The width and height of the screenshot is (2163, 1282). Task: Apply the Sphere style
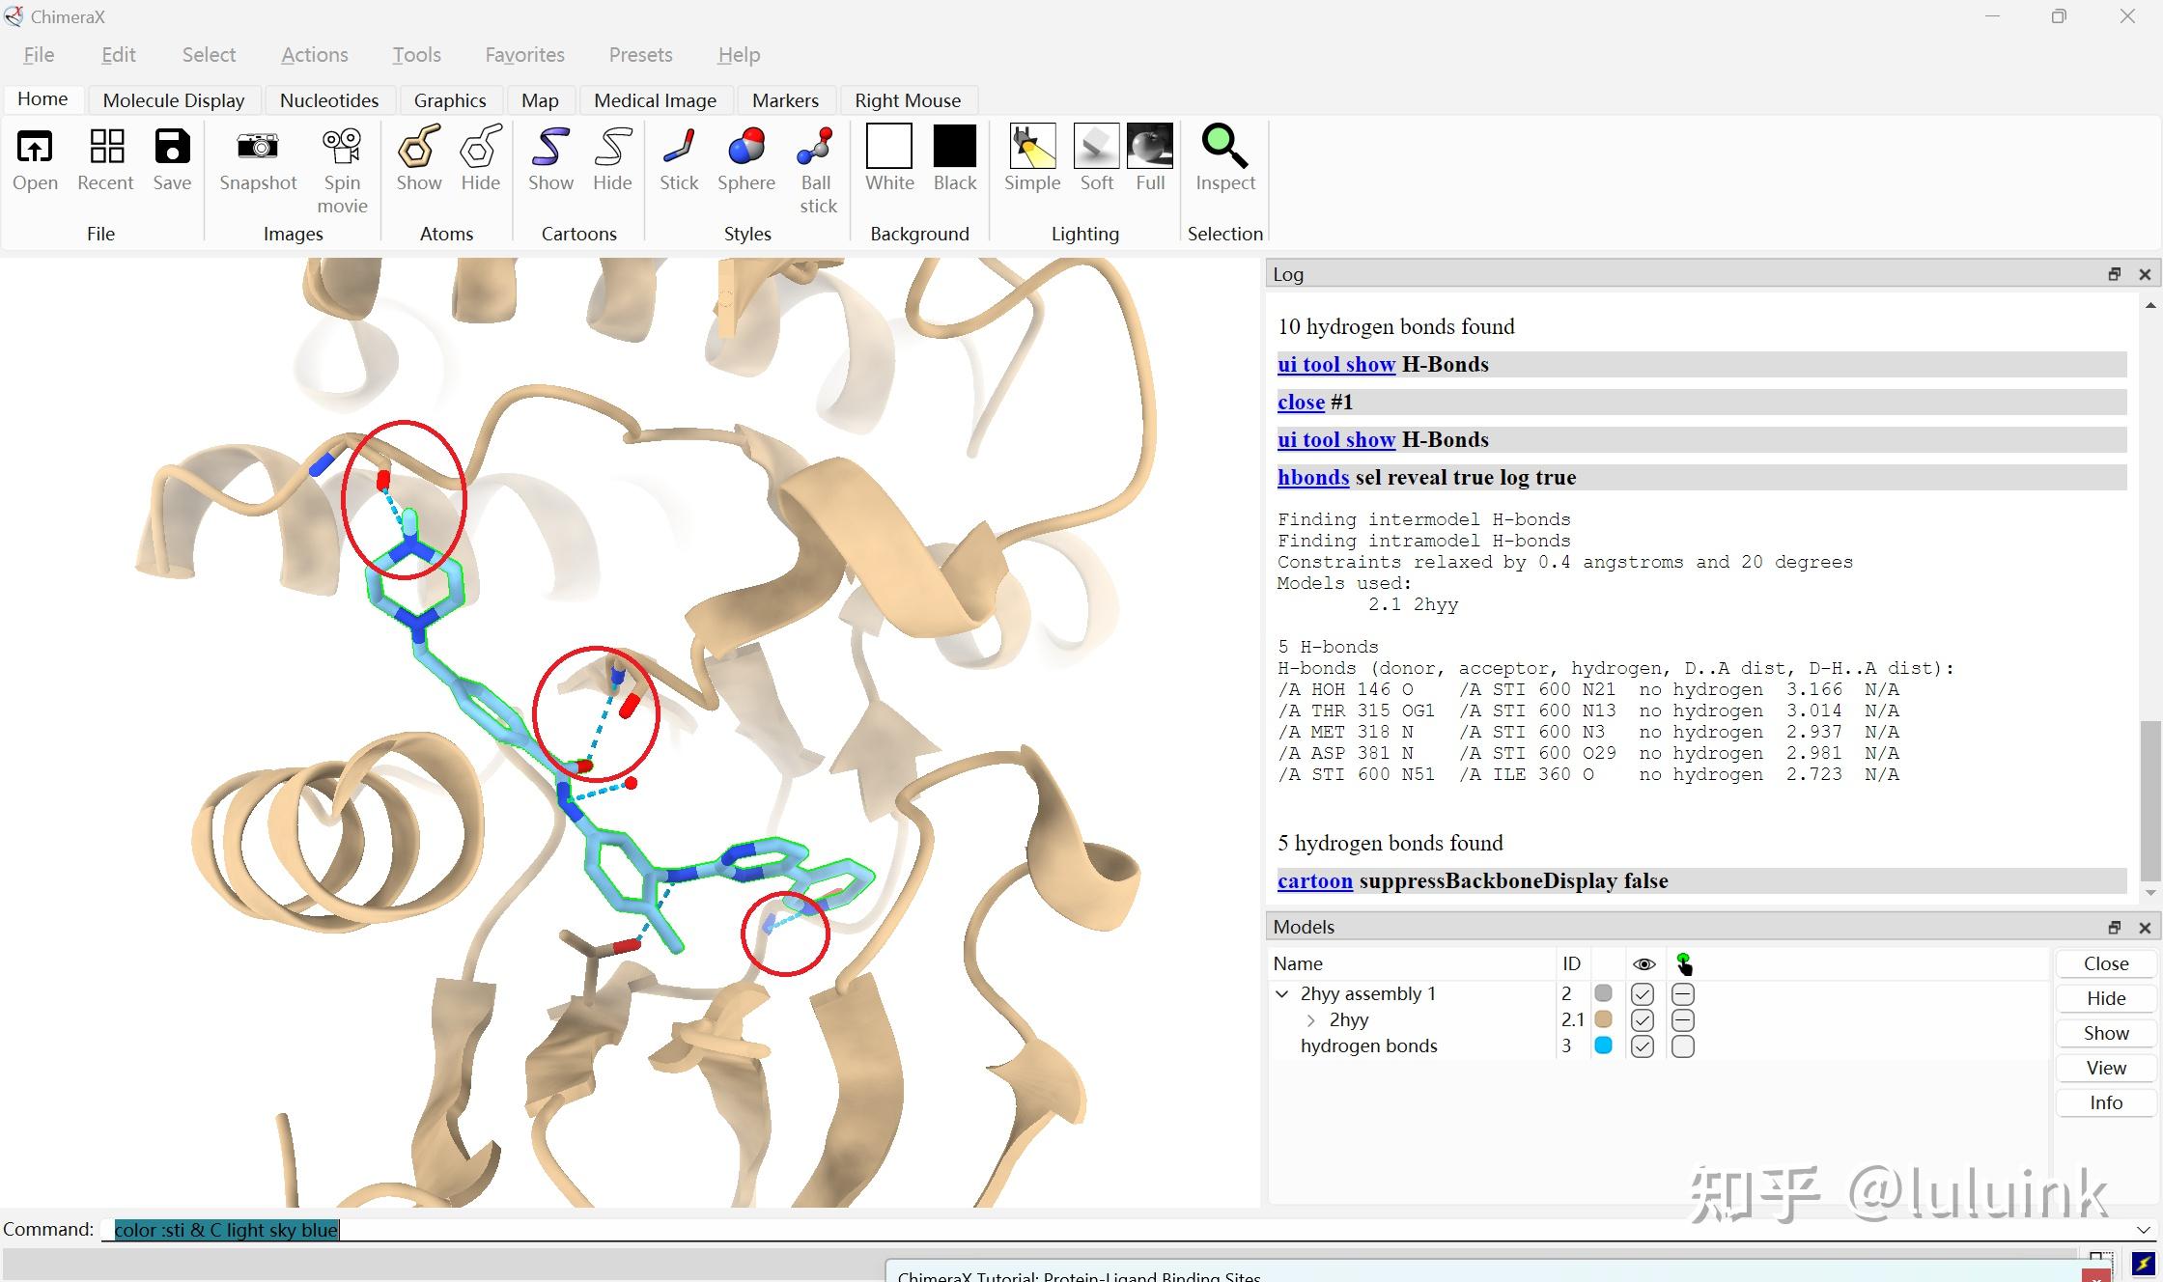[745, 148]
